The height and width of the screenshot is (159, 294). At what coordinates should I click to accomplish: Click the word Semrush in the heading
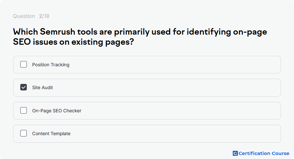[57, 32]
